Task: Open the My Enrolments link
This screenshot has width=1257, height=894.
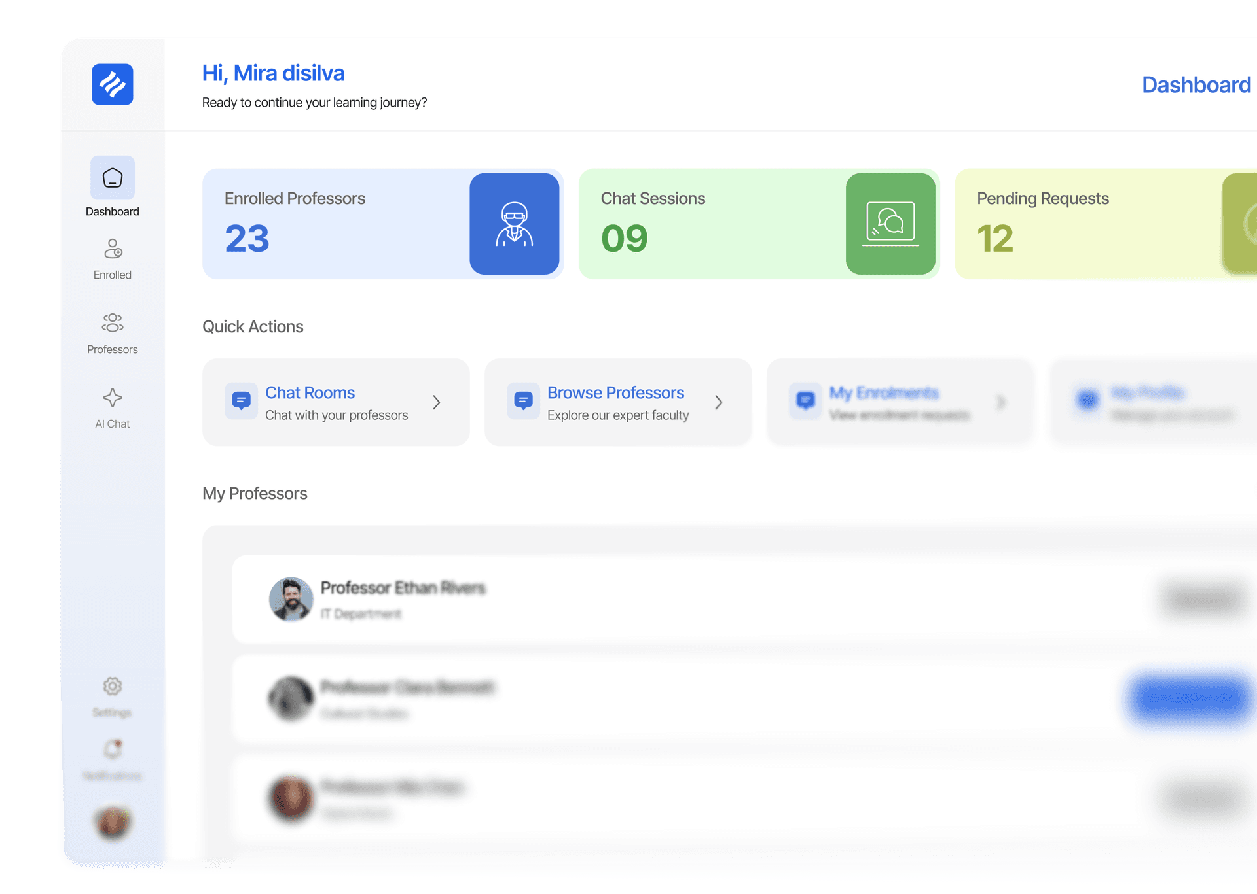Action: tap(884, 392)
